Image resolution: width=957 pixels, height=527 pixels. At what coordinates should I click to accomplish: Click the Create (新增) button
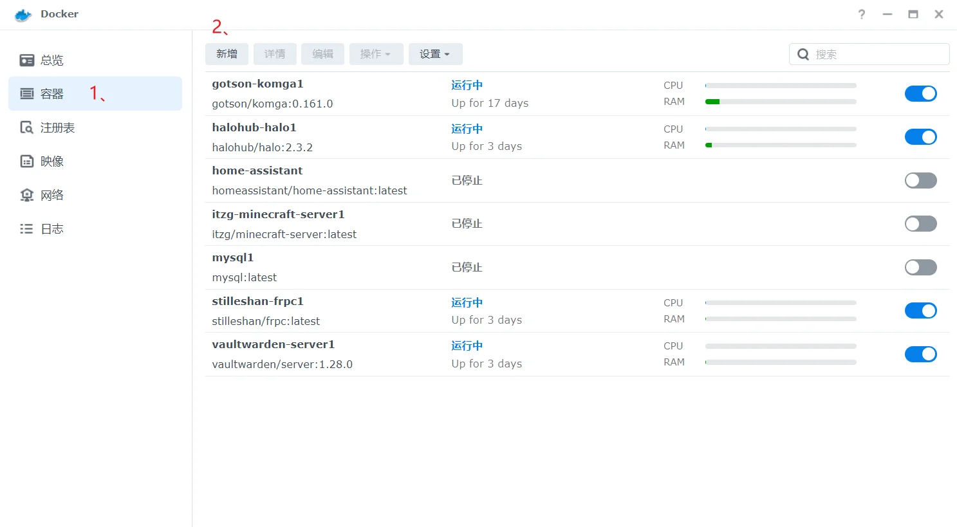coord(227,54)
